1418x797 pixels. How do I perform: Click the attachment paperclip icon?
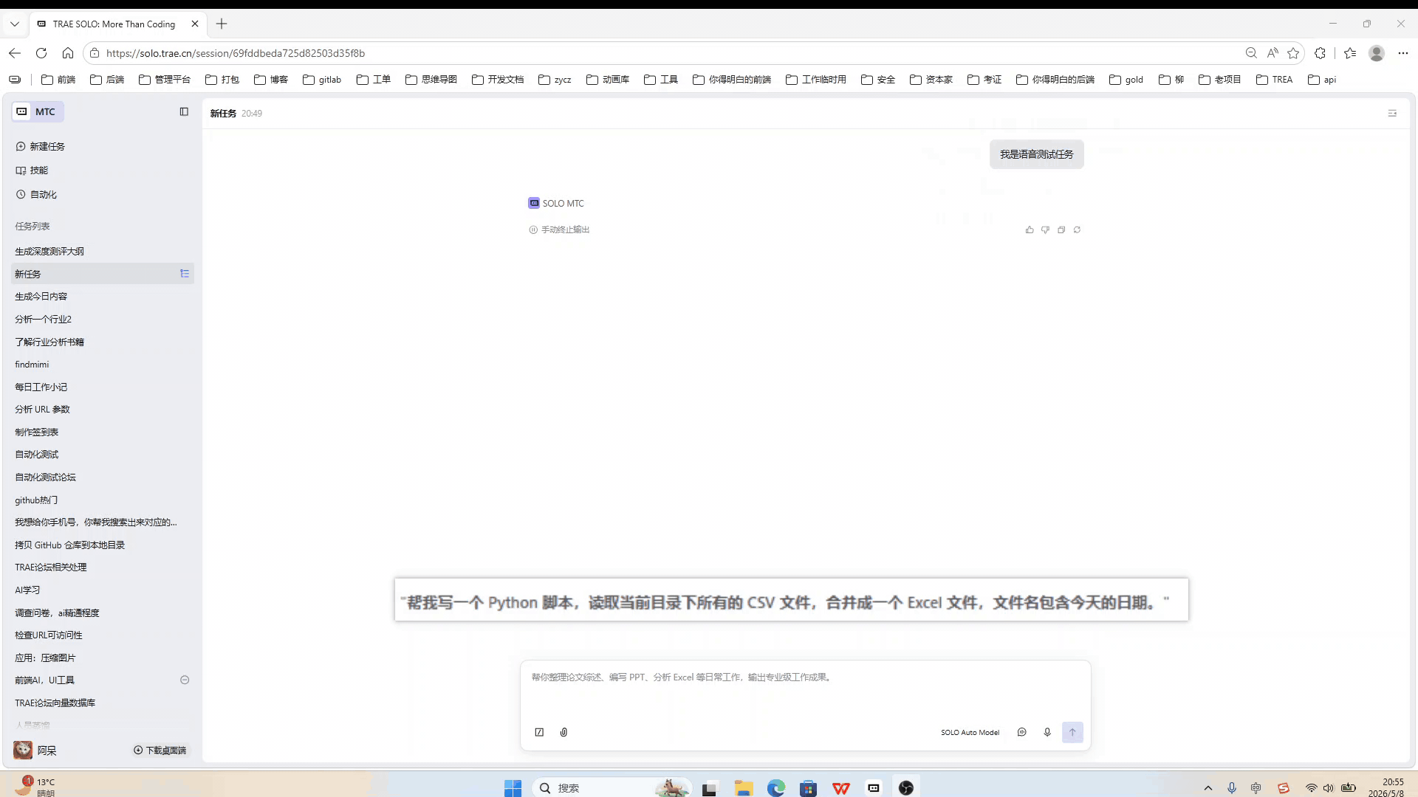(564, 732)
